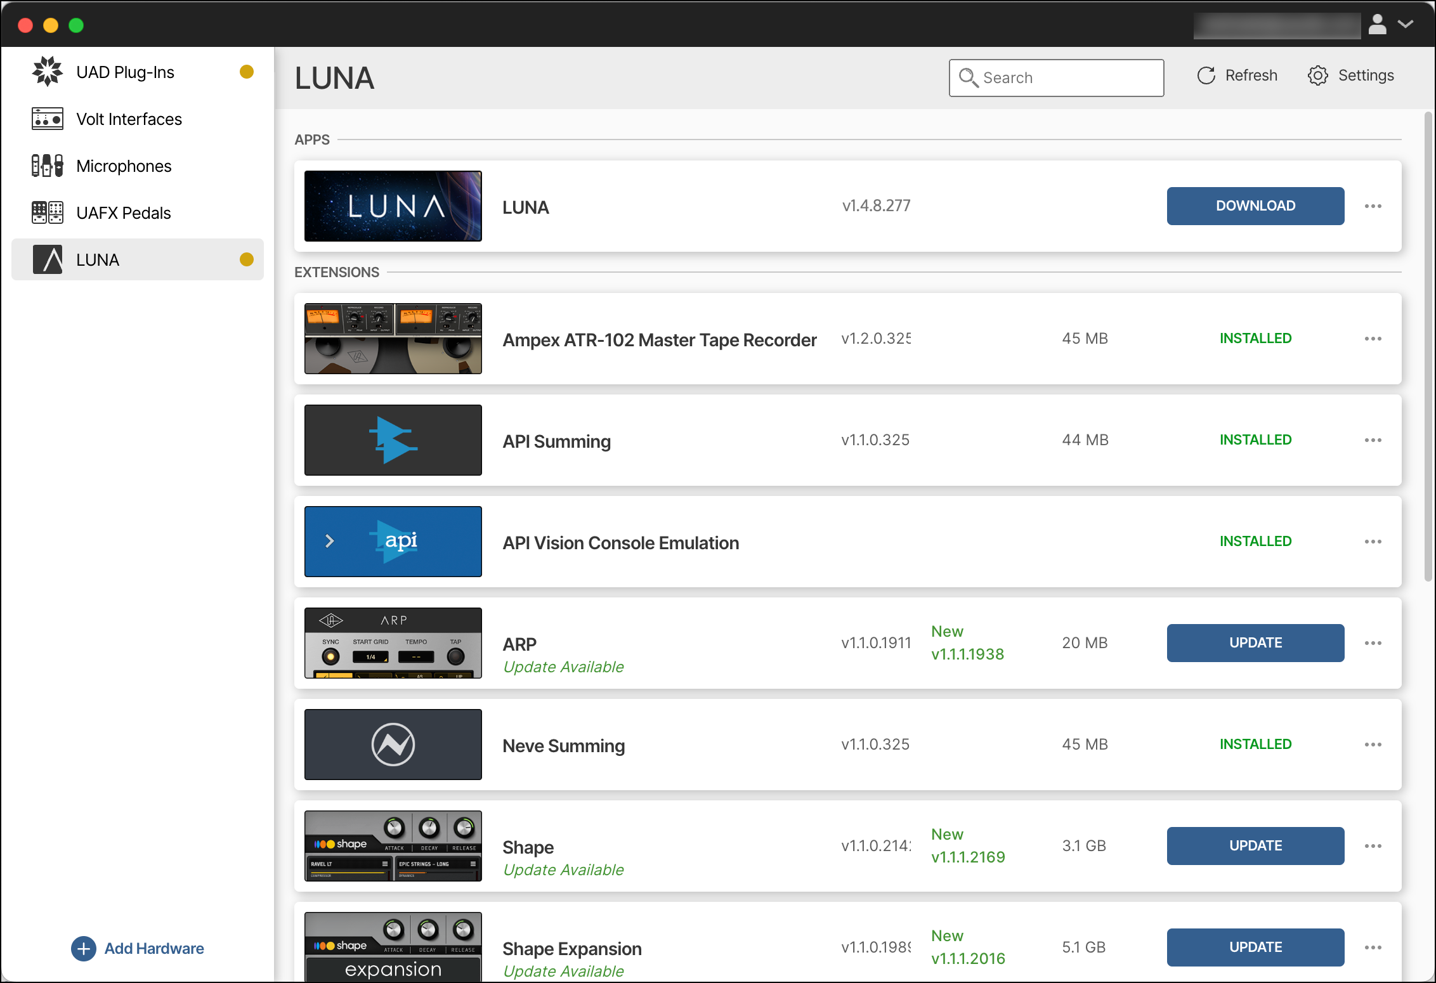1436x983 pixels.
Task: Click Add Hardware
Action: (x=137, y=948)
